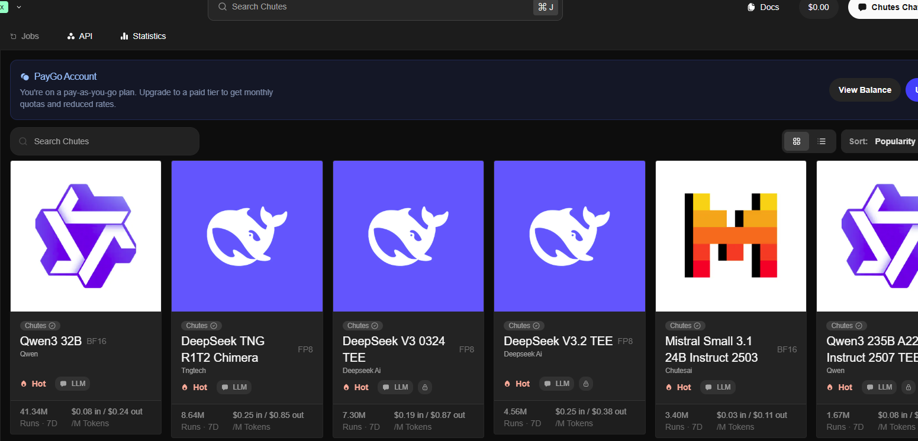Click the $0.00 balance button
The height and width of the screenshot is (441, 918).
point(818,7)
